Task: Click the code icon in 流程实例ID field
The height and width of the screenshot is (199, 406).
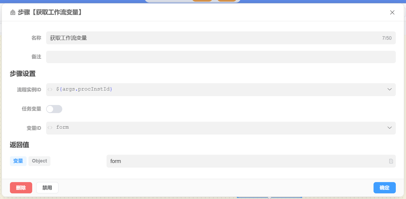Action: (50, 89)
